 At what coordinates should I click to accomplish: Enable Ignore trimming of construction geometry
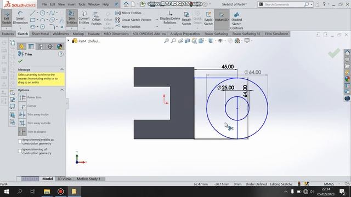pos(20,151)
